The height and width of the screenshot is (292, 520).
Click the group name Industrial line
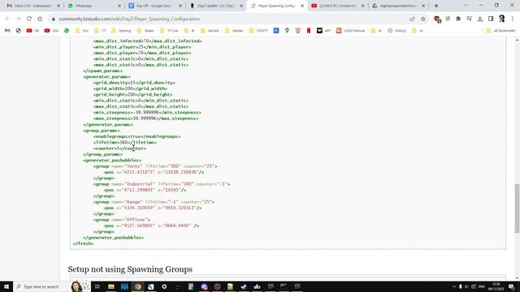162,184
